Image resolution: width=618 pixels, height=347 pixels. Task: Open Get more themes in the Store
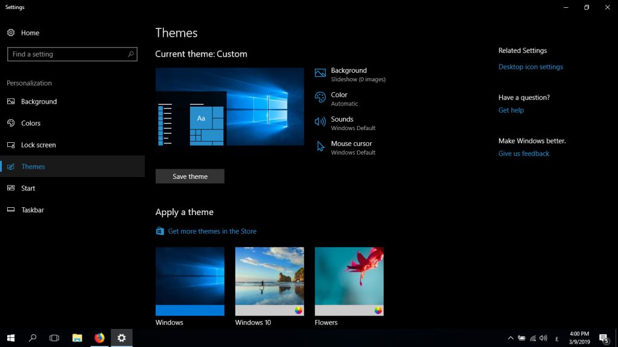[212, 231]
